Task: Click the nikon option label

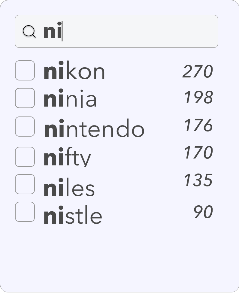Action: (74, 71)
